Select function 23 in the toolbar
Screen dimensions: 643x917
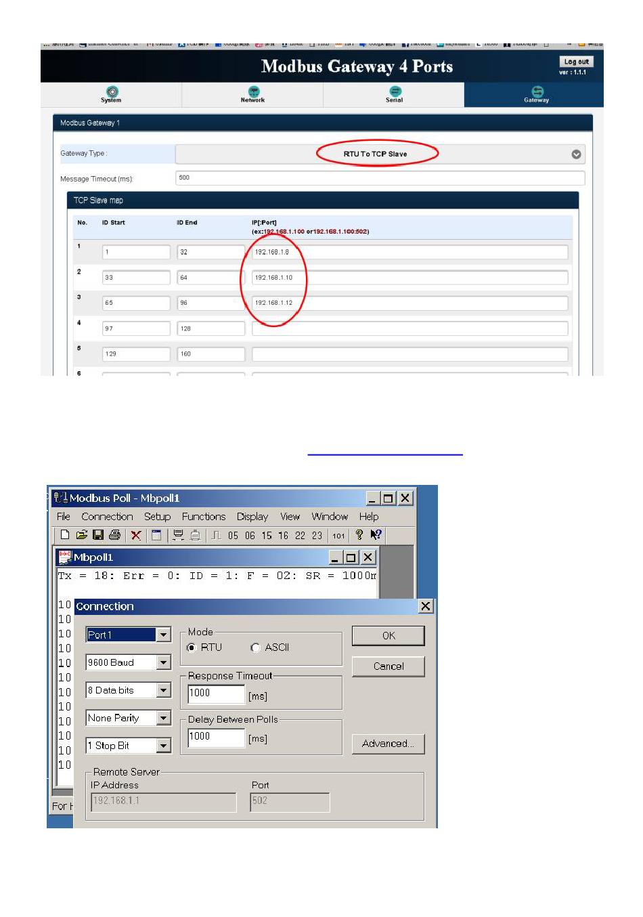317,535
